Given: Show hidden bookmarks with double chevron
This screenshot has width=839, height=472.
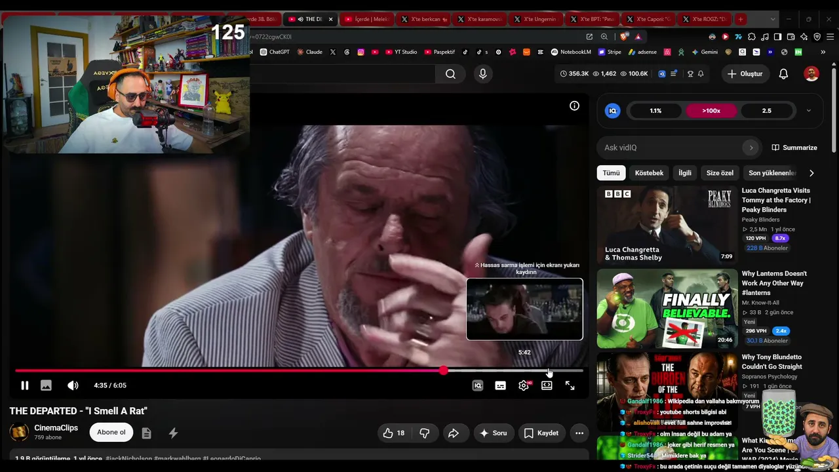Looking at the screenshot, I should coord(823,52).
